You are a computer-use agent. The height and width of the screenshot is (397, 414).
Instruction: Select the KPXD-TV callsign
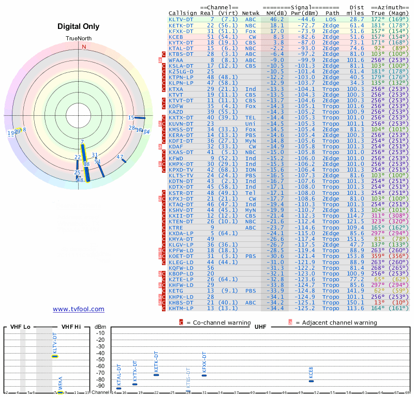click(181, 170)
